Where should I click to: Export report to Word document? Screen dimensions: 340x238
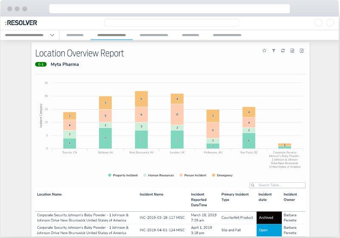point(292,51)
